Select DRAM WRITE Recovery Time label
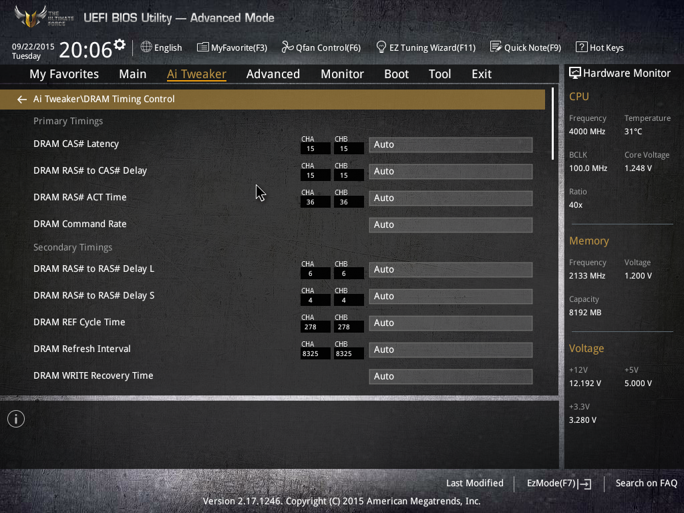Image resolution: width=684 pixels, height=513 pixels. pyautogui.click(x=94, y=375)
